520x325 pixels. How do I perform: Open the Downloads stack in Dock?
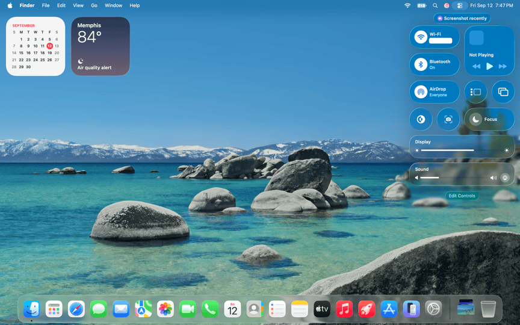[x=466, y=307]
